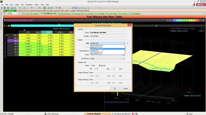The width and height of the screenshot is (206, 115).
Task: Open the File menu
Action: pyautogui.click(x=2, y=4)
